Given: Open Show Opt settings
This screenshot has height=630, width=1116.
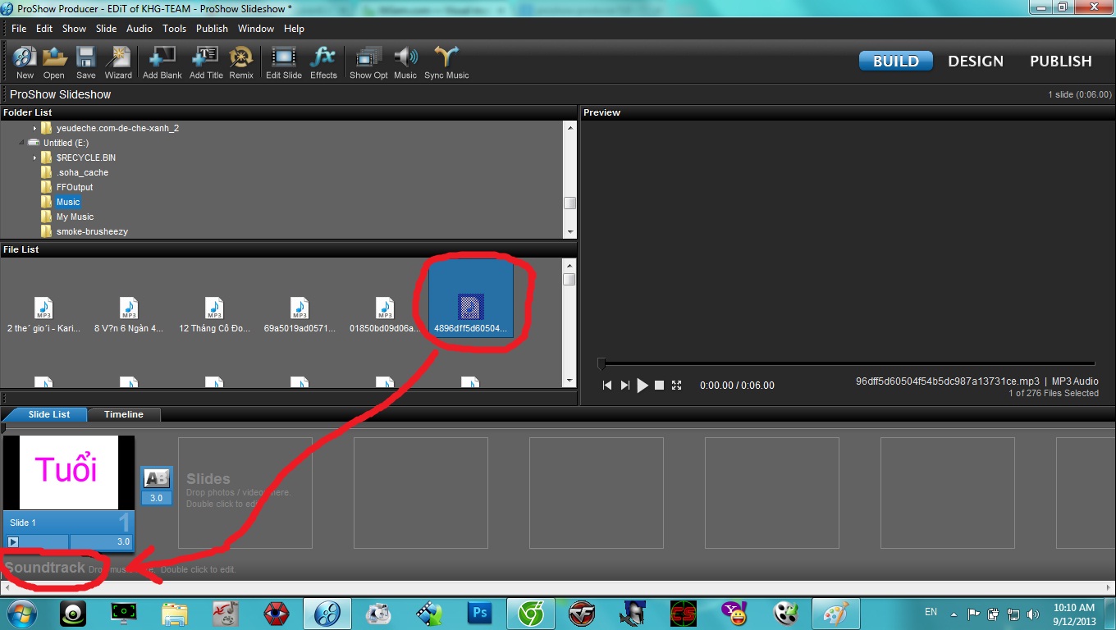Looking at the screenshot, I should click(368, 62).
